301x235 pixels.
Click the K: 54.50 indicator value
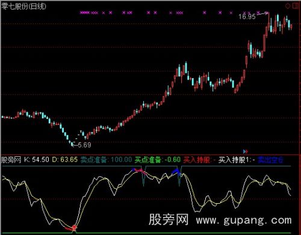37,160
